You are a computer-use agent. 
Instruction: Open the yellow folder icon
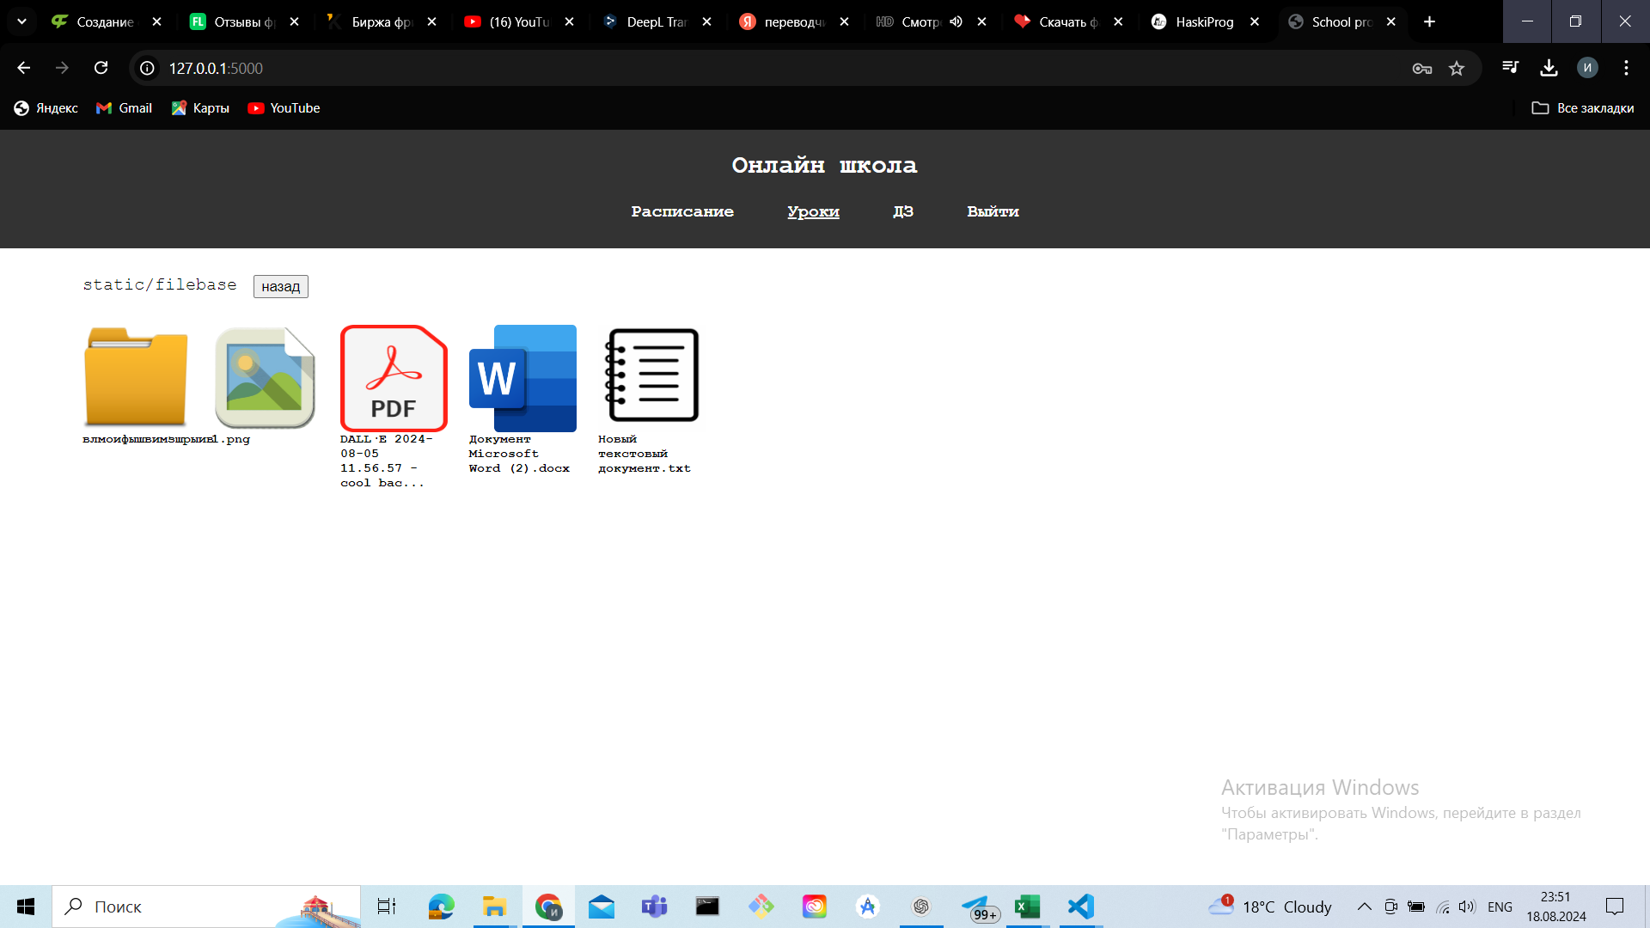pos(136,377)
